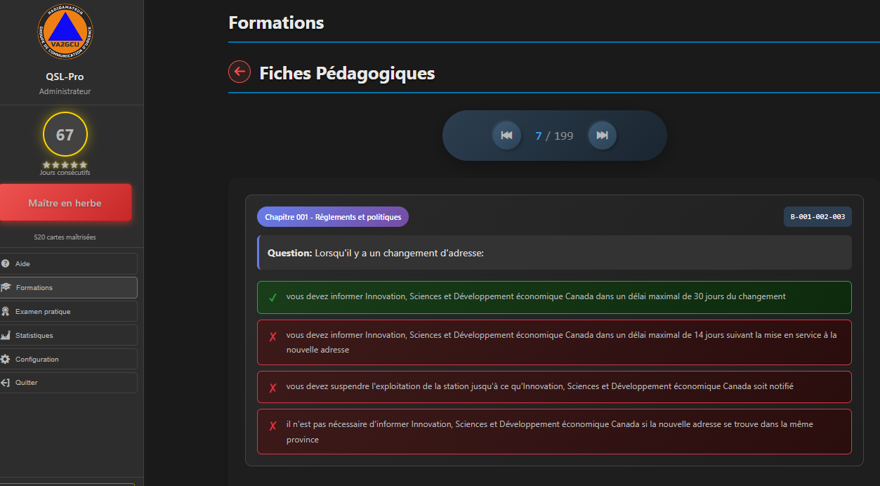
Task: Click the Formations page title
Action: 276,22
